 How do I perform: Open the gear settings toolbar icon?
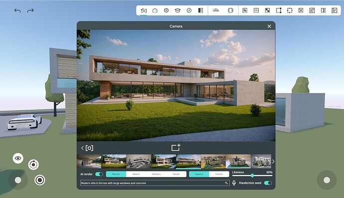coord(167,10)
